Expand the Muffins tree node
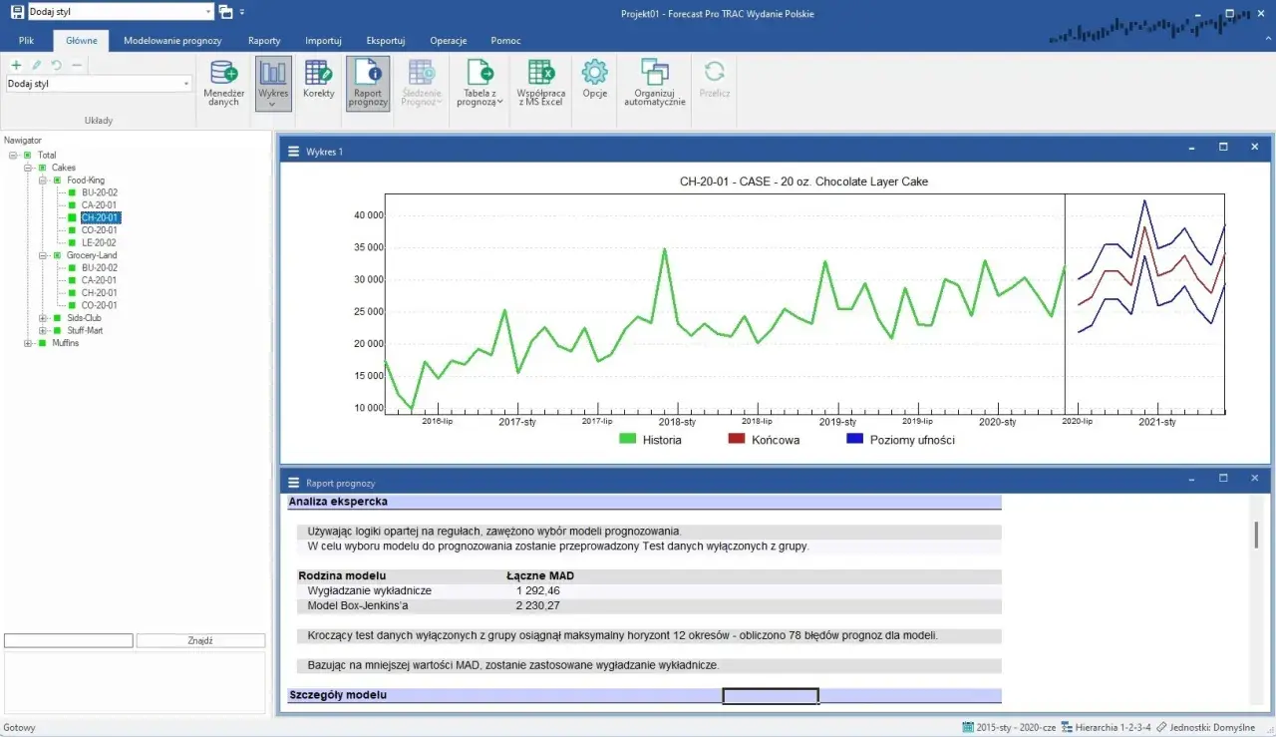Image resolution: width=1276 pixels, height=737 pixels. (x=28, y=343)
